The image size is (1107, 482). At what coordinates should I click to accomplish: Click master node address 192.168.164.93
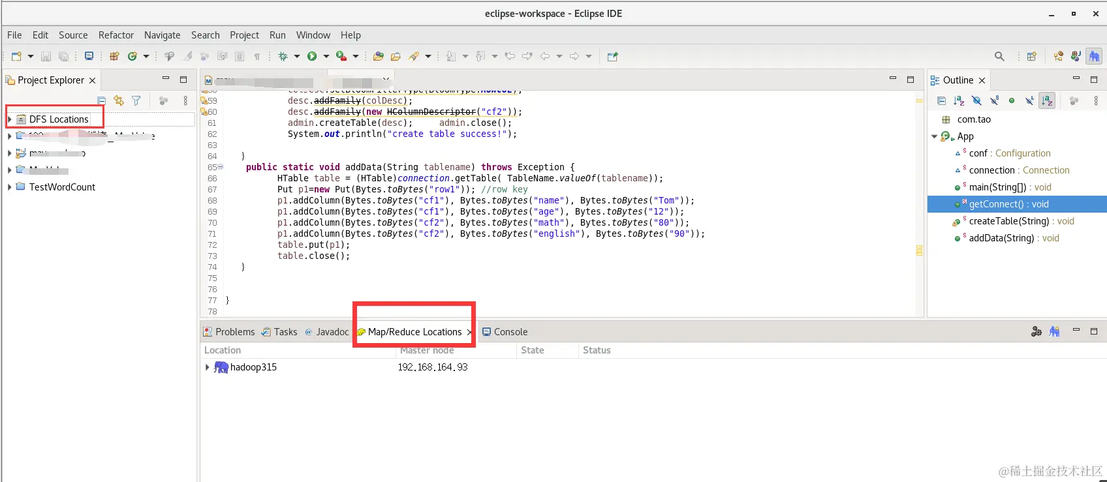point(433,367)
